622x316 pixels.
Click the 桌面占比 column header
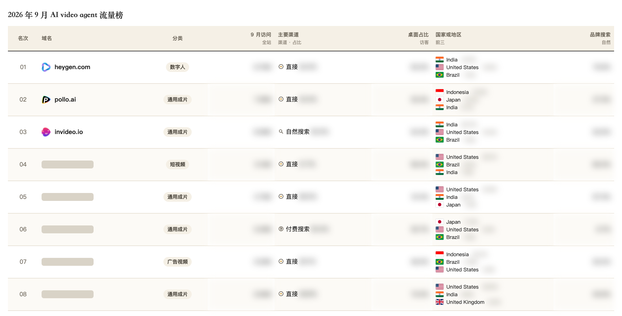pyautogui.click(x=418, y=35)
